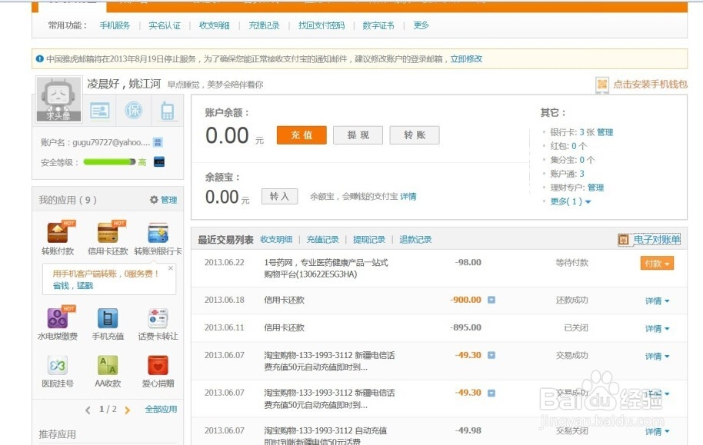
Task: Open 手机服务 in common functions
Action: point(115,25)
